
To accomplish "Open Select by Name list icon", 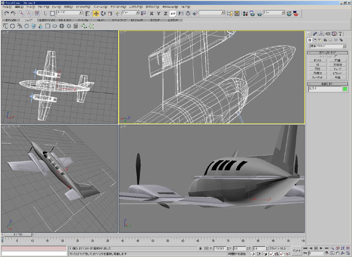I will coord(87,13).
